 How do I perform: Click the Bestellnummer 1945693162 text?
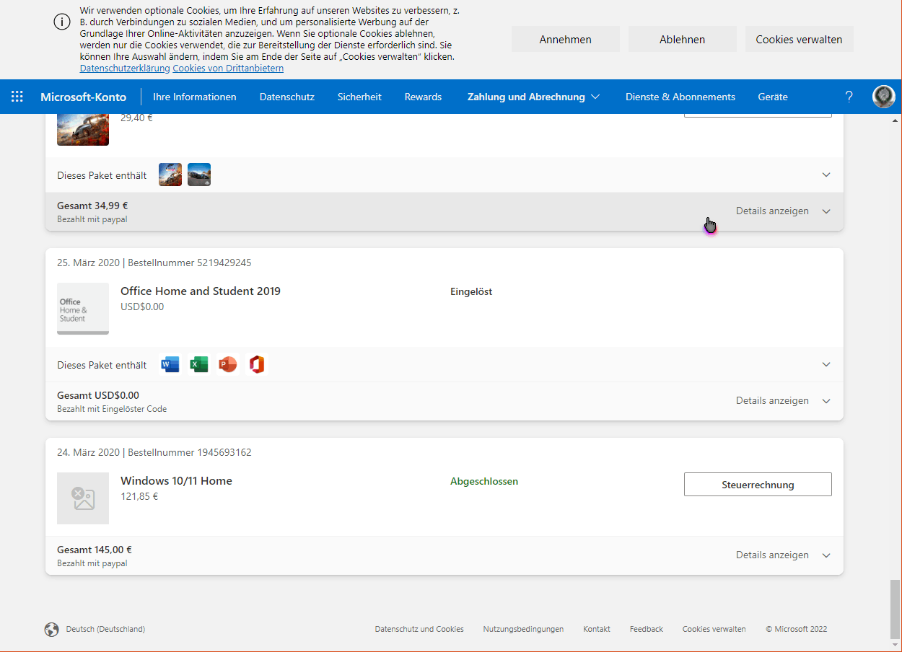pos(190,453)
